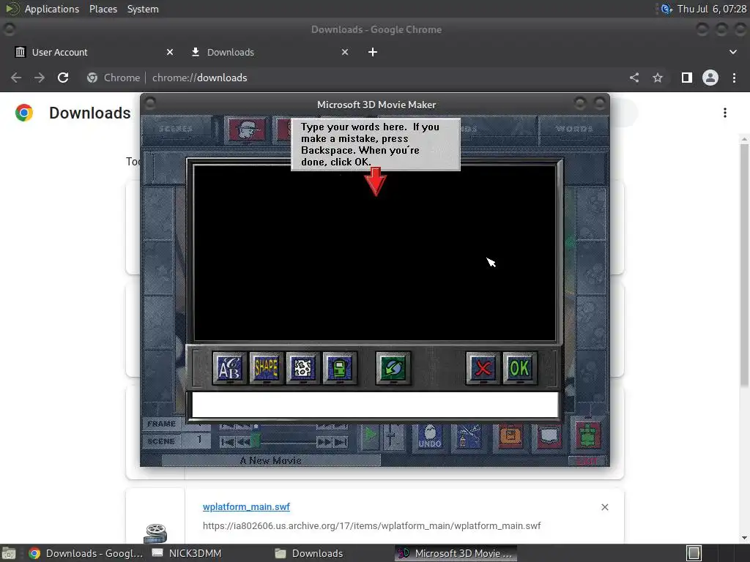Click the 'A New Movie' title bar
The height and width of the screenshot is (562, 750).
271,461
